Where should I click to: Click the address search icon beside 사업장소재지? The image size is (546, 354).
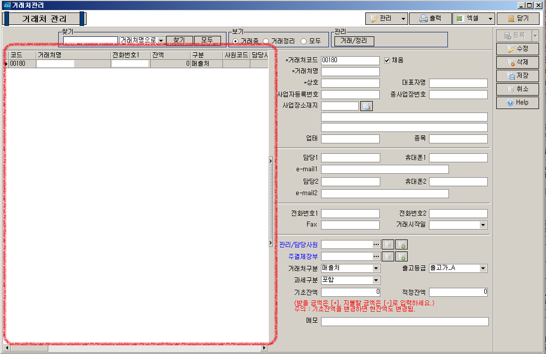click(x=366, y=106)
